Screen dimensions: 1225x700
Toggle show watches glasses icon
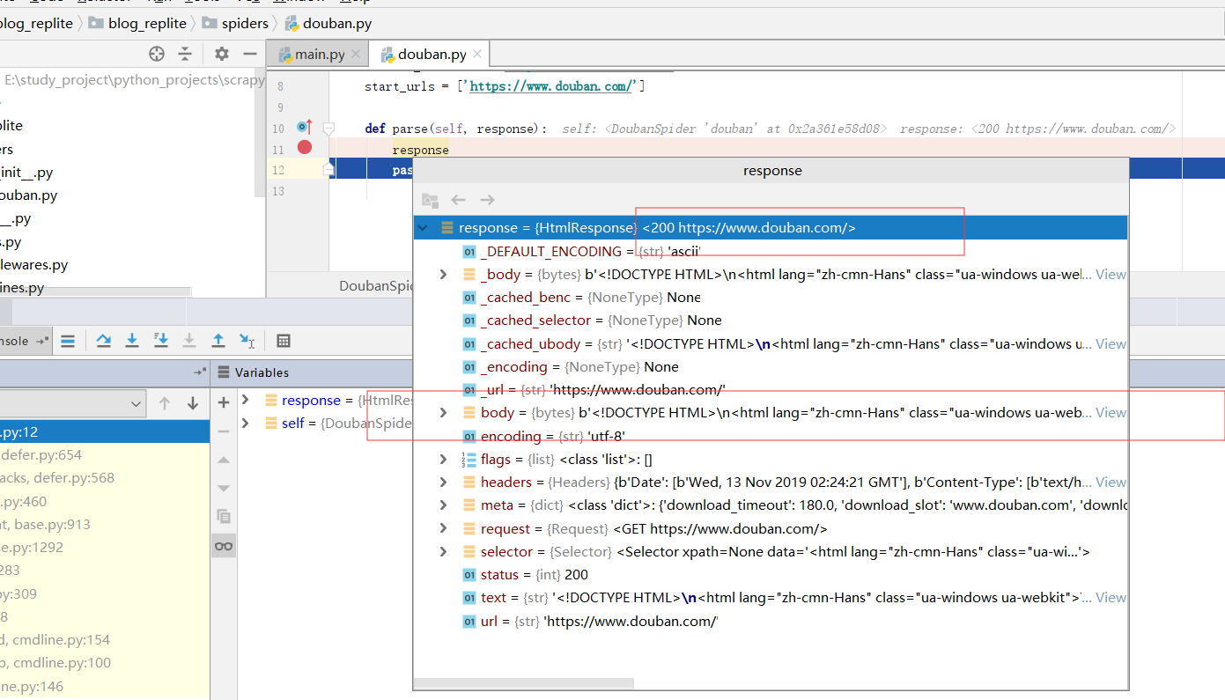point(224,546)
